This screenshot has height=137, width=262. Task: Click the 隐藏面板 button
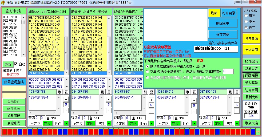[251, 76]
